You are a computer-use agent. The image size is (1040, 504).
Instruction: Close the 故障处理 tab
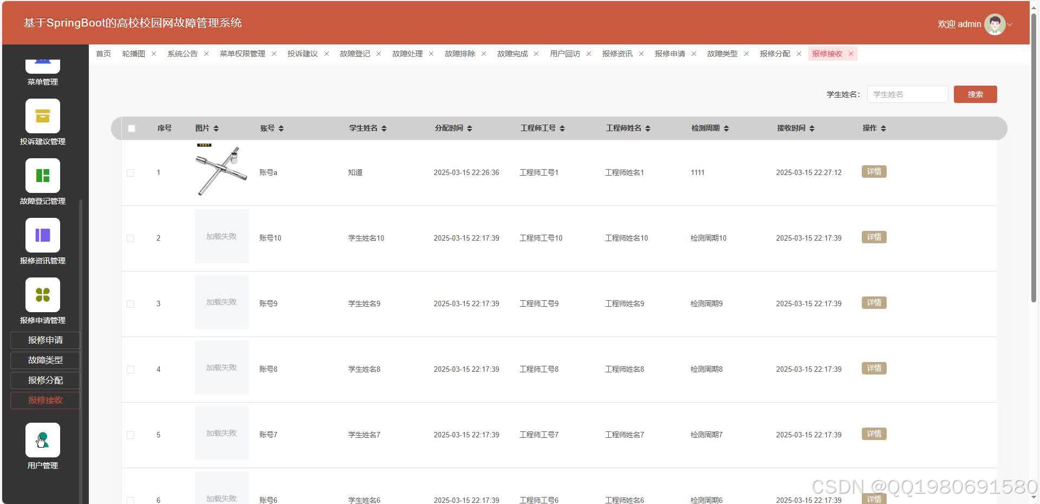[x=431, y=54]
